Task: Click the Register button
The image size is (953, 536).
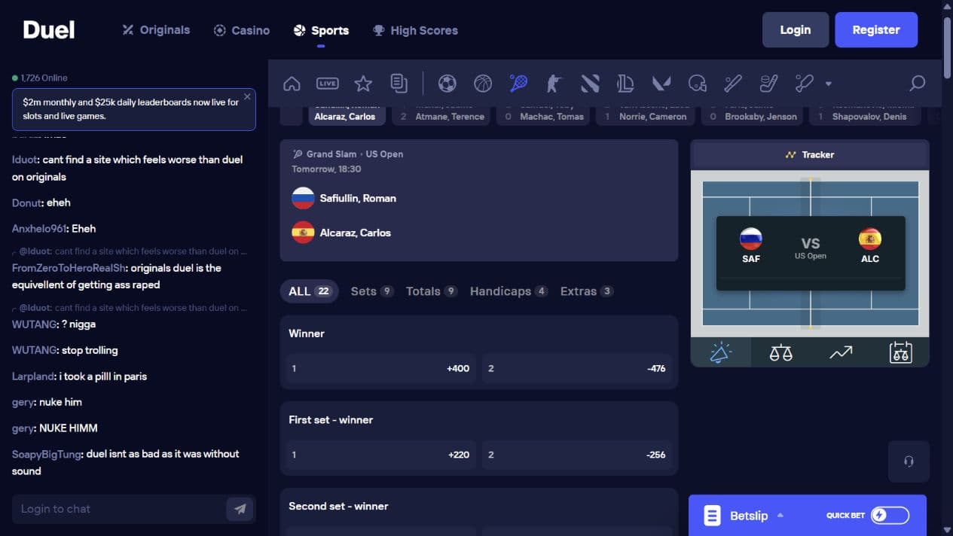Action: pos(876,30)
